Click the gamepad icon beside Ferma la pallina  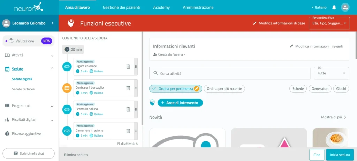coord(67,109)
